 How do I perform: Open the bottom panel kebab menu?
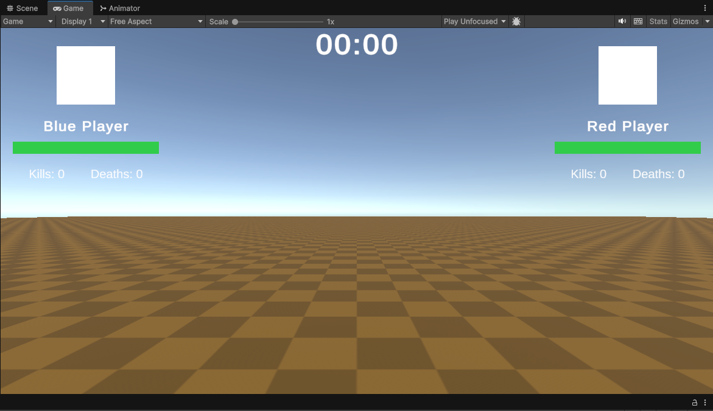(705, 402)
